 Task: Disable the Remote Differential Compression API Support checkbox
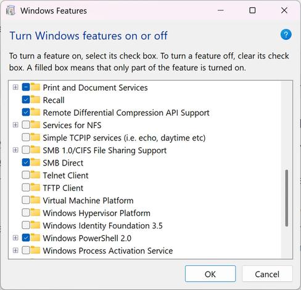[26, 113]
